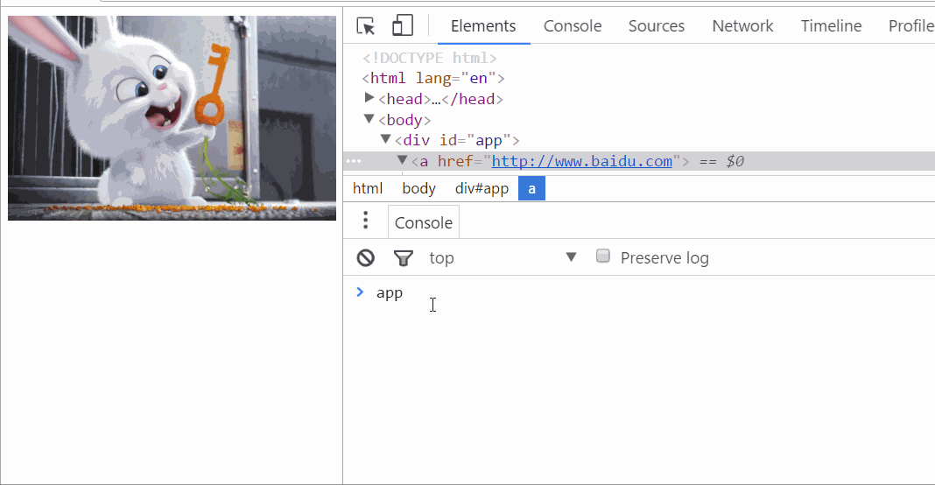
Task: Switch to the Network tab
Action: coord(742,26)
